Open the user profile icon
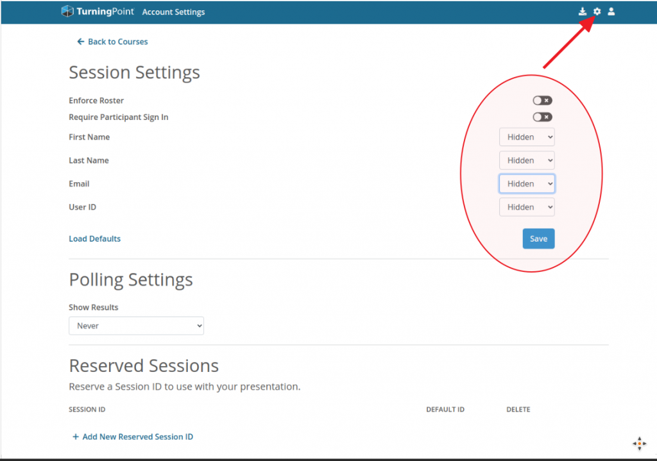 tap(611, 12)
